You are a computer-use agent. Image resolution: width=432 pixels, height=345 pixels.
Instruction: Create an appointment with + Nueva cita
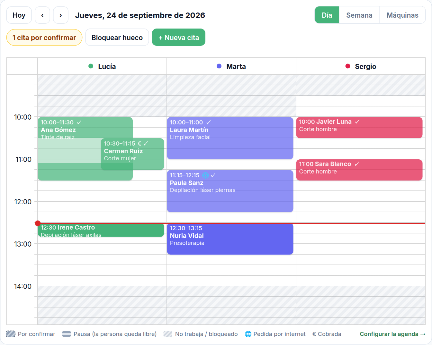coord(179,38)
